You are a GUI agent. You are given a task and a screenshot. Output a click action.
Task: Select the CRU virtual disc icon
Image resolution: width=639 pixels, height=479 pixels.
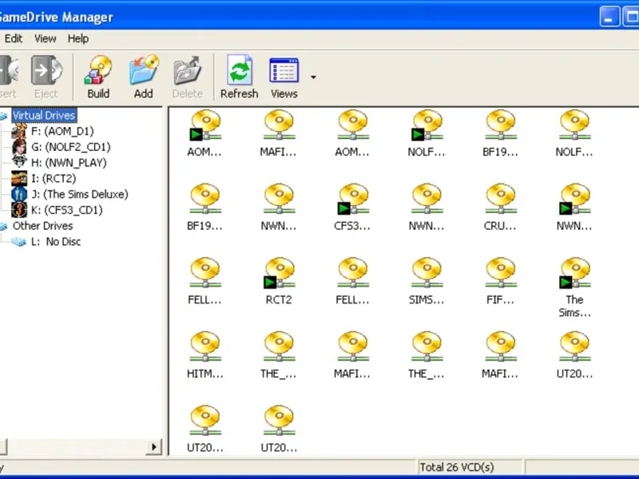pos(501,208)
